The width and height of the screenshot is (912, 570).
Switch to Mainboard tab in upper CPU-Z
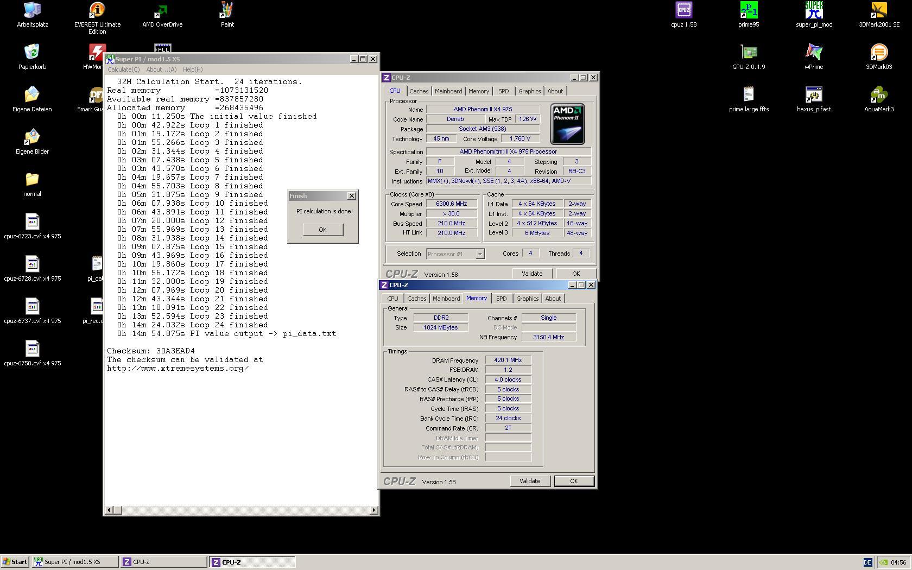448,91
